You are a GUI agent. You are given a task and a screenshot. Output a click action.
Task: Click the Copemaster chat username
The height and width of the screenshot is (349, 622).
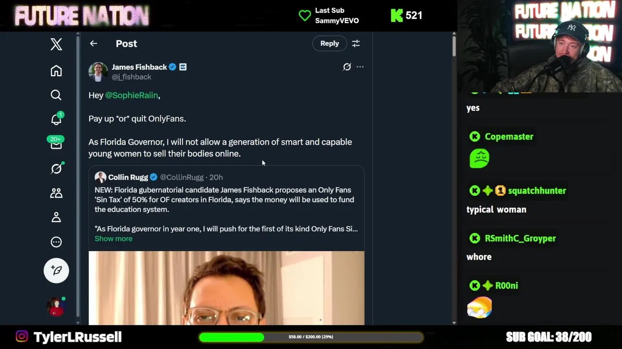[509, 137]
